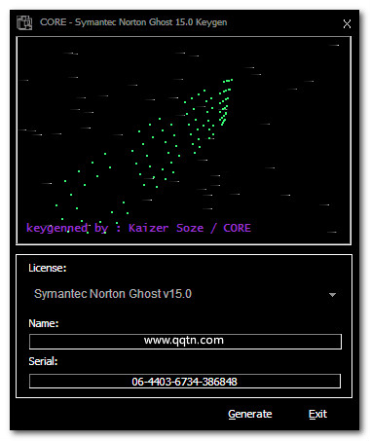Click the keygen app icon in title bar
This screenshot has width=370, height=441.
point(24,22)
